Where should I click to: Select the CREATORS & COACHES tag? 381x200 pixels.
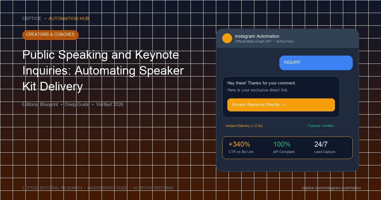(x=50, y=35)
